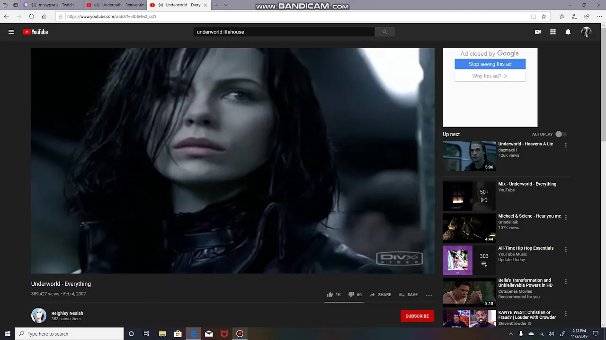Screen dimensions: 606x340
Task: Dislike the video with thumbs down
Action: click(351, 295)
